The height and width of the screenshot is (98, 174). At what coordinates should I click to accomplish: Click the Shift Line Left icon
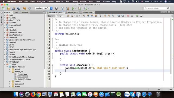click(119, 16)
